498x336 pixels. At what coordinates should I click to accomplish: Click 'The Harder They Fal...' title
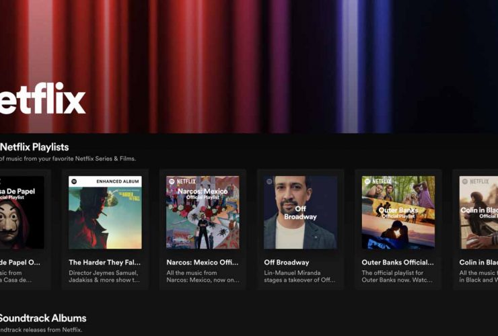[x=104, y=262]
